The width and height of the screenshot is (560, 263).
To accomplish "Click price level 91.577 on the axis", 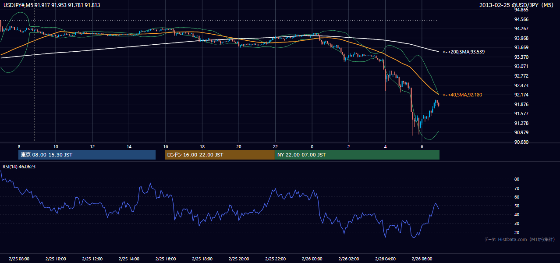I will click(521, 114).
